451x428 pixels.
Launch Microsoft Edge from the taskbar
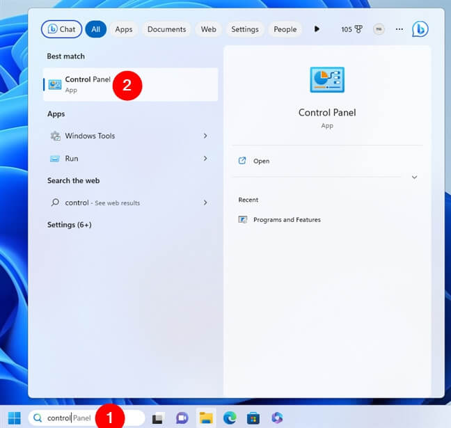point(230,418)
